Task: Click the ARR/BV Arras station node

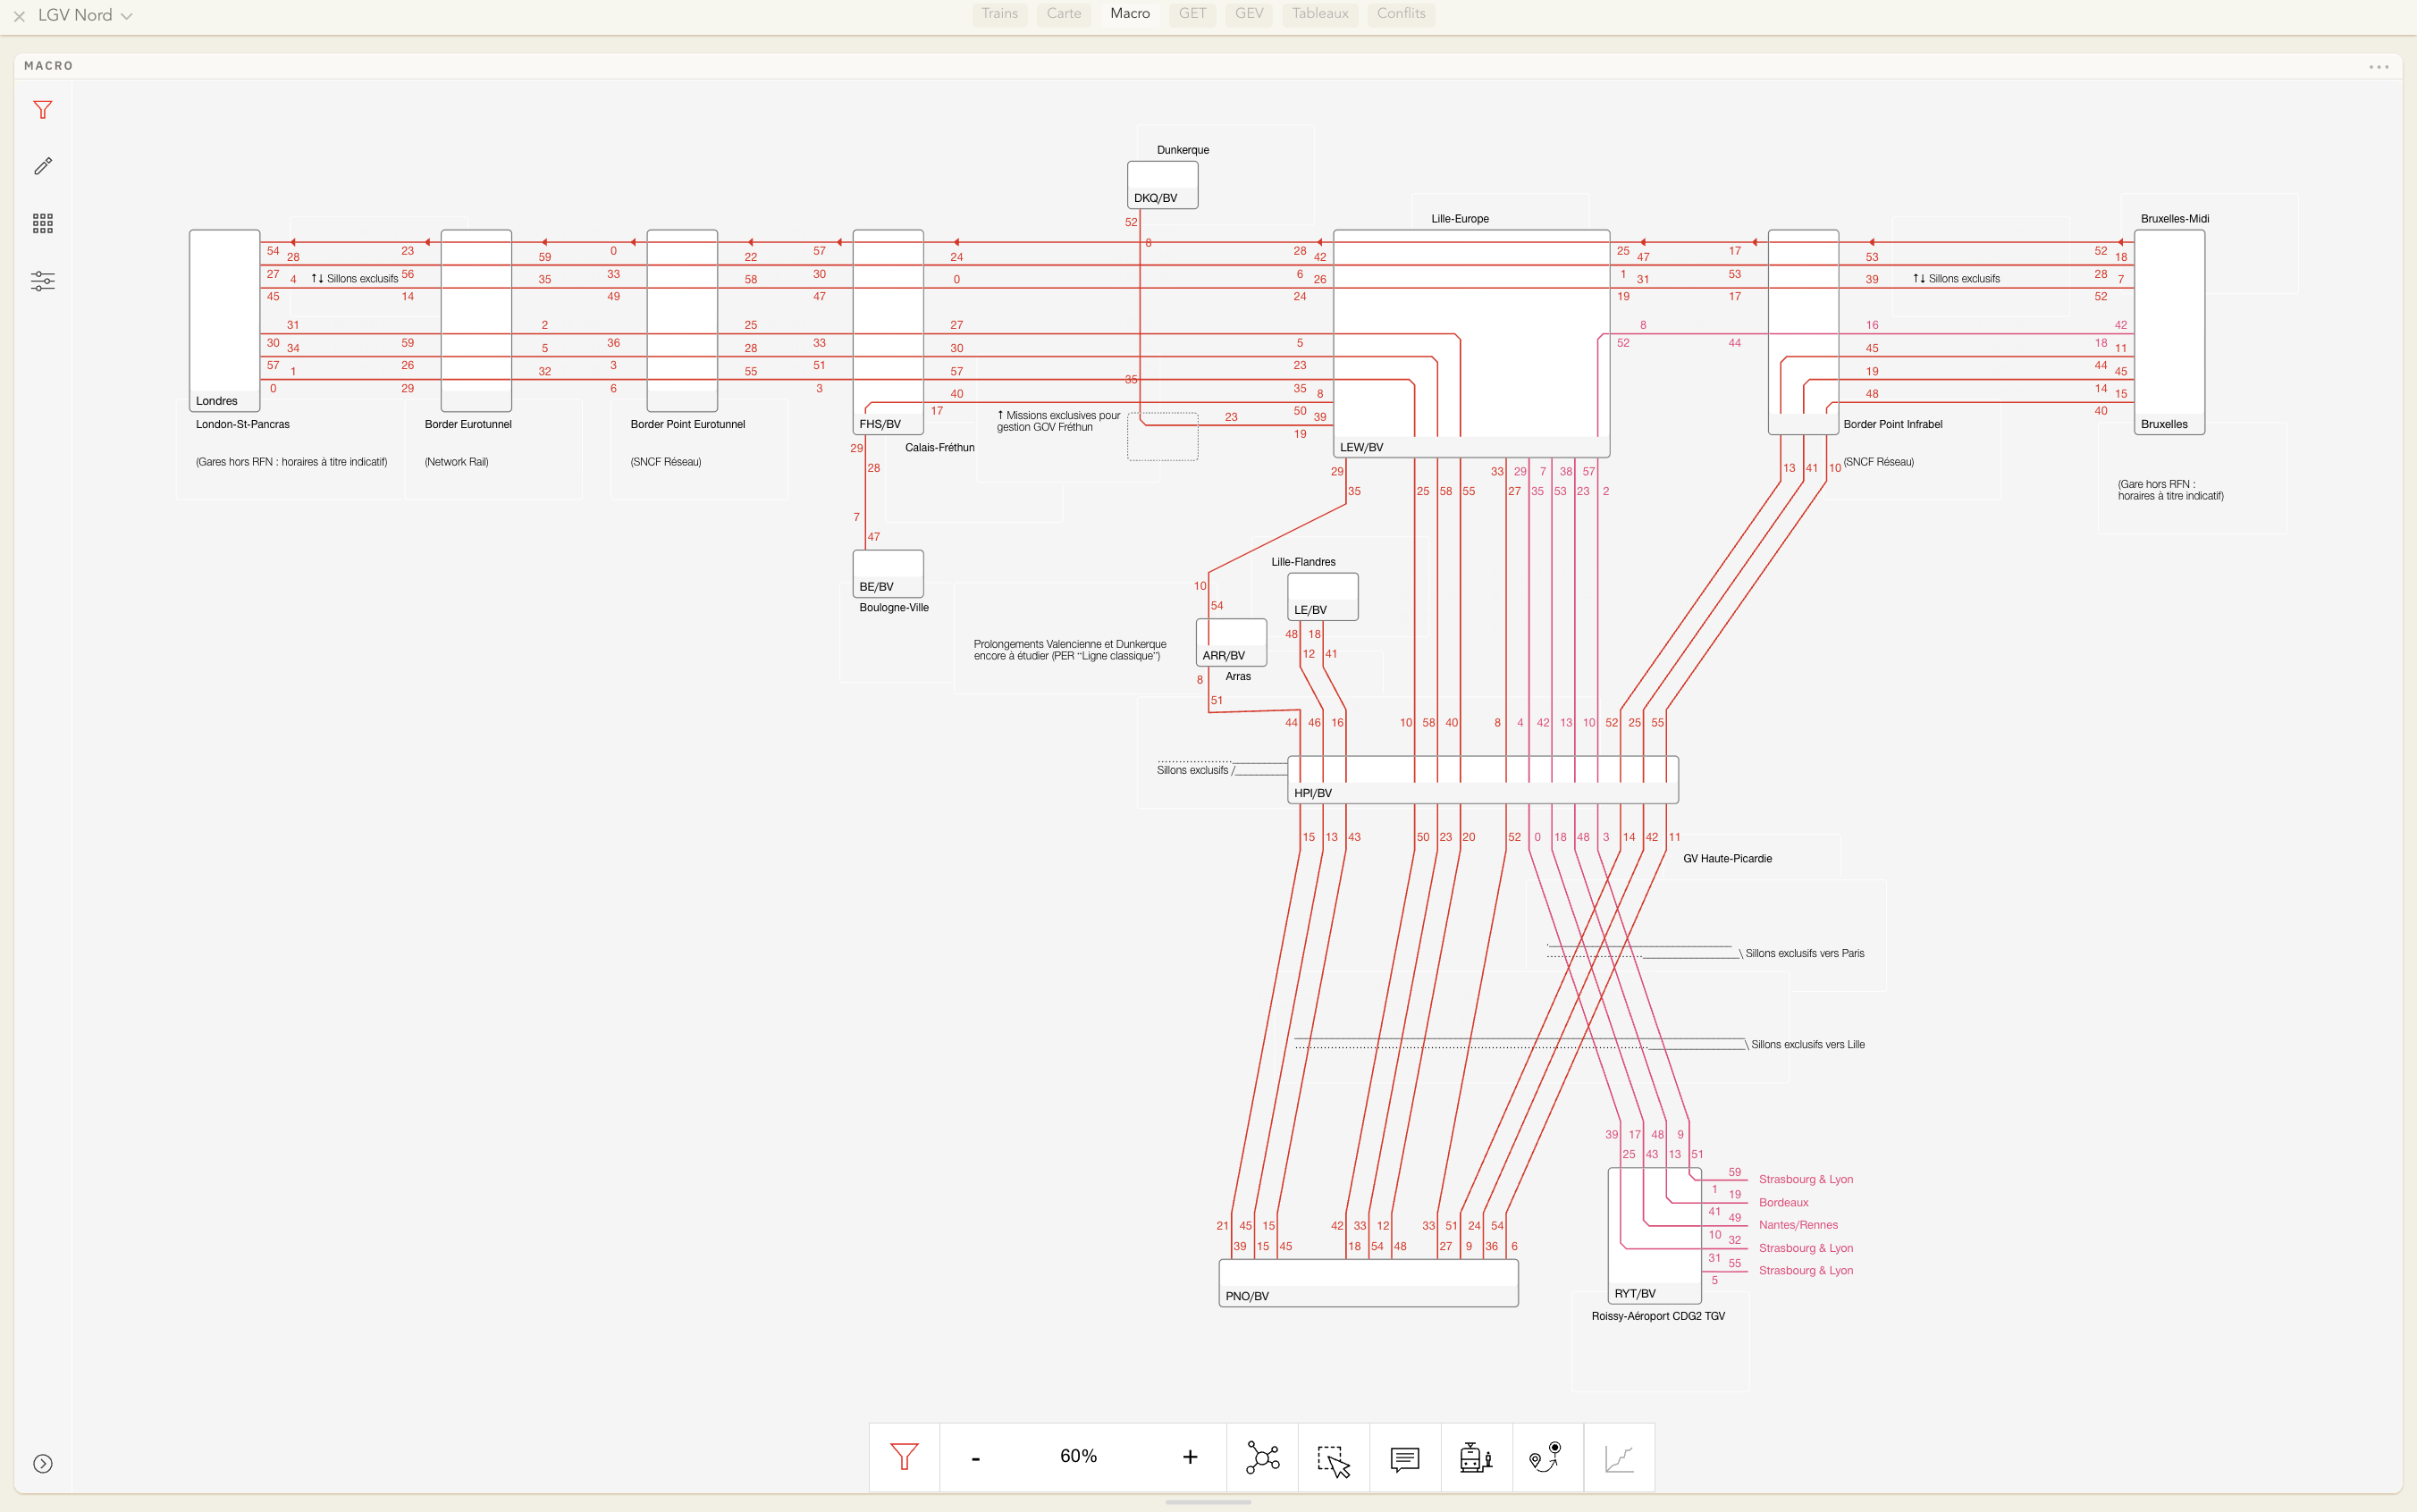Action: pyautogui.click(x=1231, y=642)
